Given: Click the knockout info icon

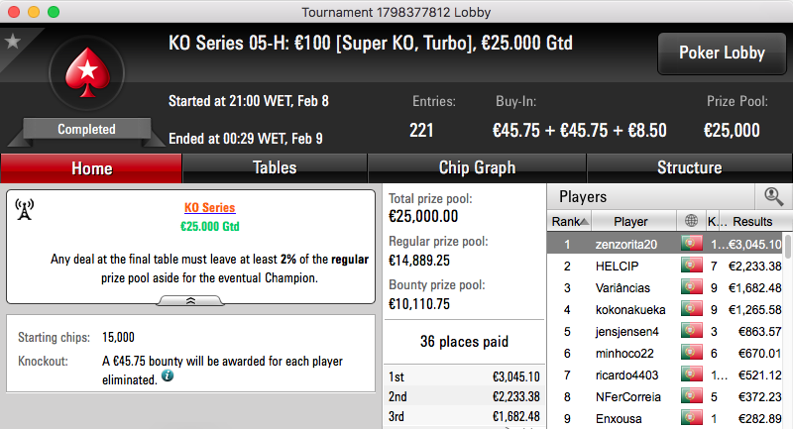Looking at the screenshot, I should coord(168,375).
